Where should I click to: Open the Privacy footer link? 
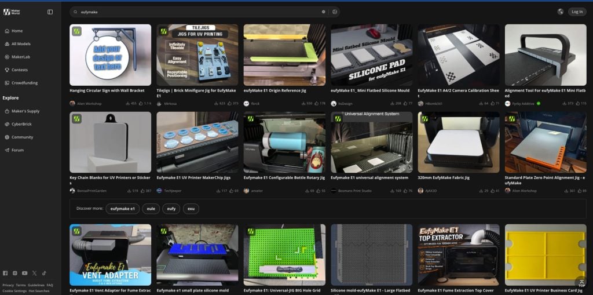(x=8, y=285)
